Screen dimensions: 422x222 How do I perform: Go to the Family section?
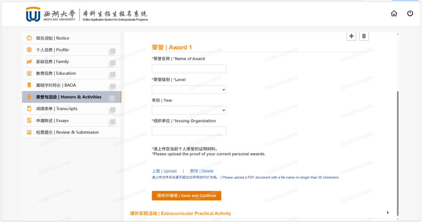coord(52,62)
